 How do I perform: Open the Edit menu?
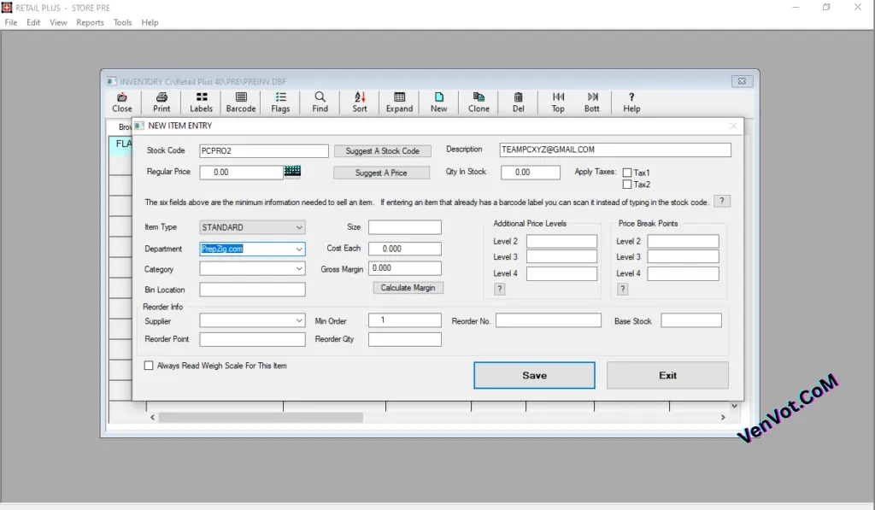click(33, 22)
